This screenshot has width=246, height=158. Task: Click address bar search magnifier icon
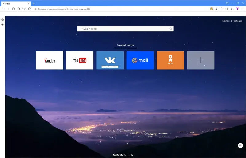click(36, 9)
